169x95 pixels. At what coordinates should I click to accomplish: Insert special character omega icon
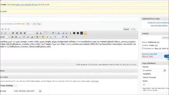pos(24,37)
